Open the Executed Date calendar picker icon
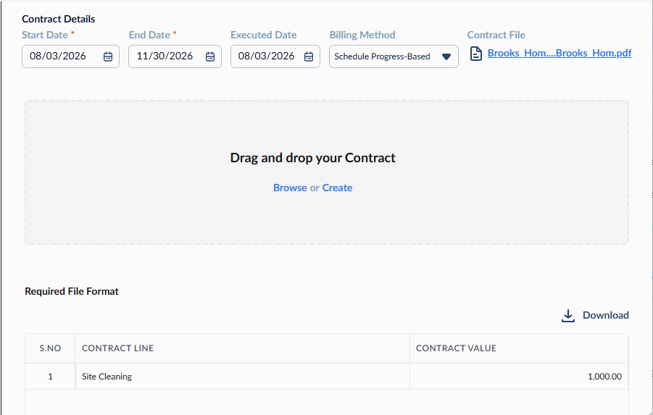The height and width of the screenshot is (415, 653). 309,56
